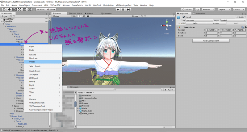Switch to the Game tab

(89, 14)
